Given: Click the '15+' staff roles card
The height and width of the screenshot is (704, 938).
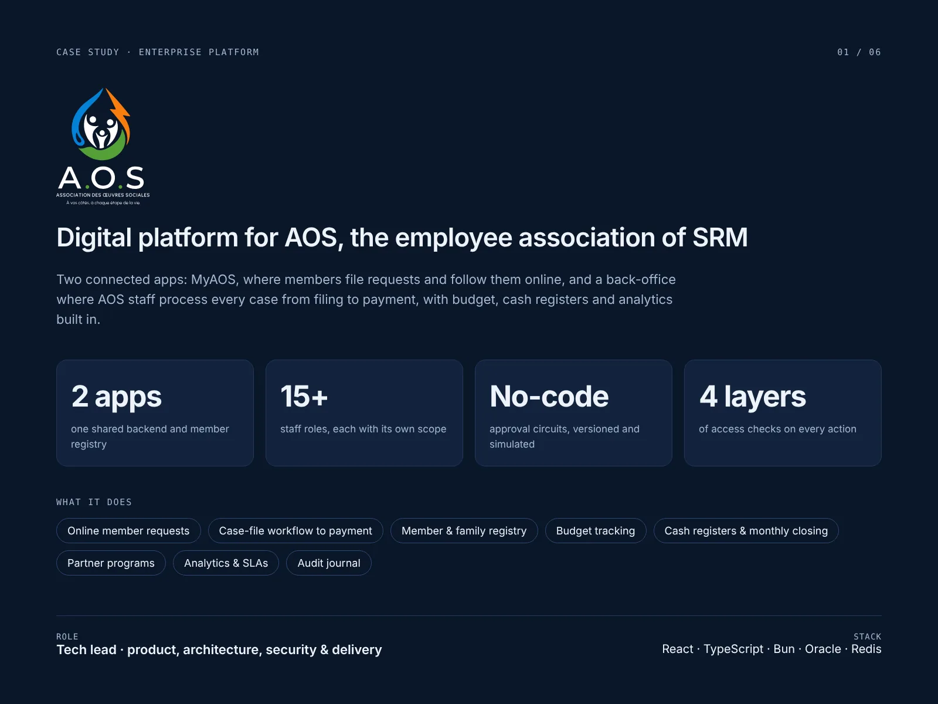Looking at the screenshot, I should (364, 413).
